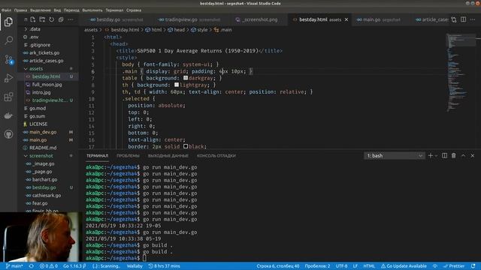Open editor more actions ellipsis

pos(473,19)
